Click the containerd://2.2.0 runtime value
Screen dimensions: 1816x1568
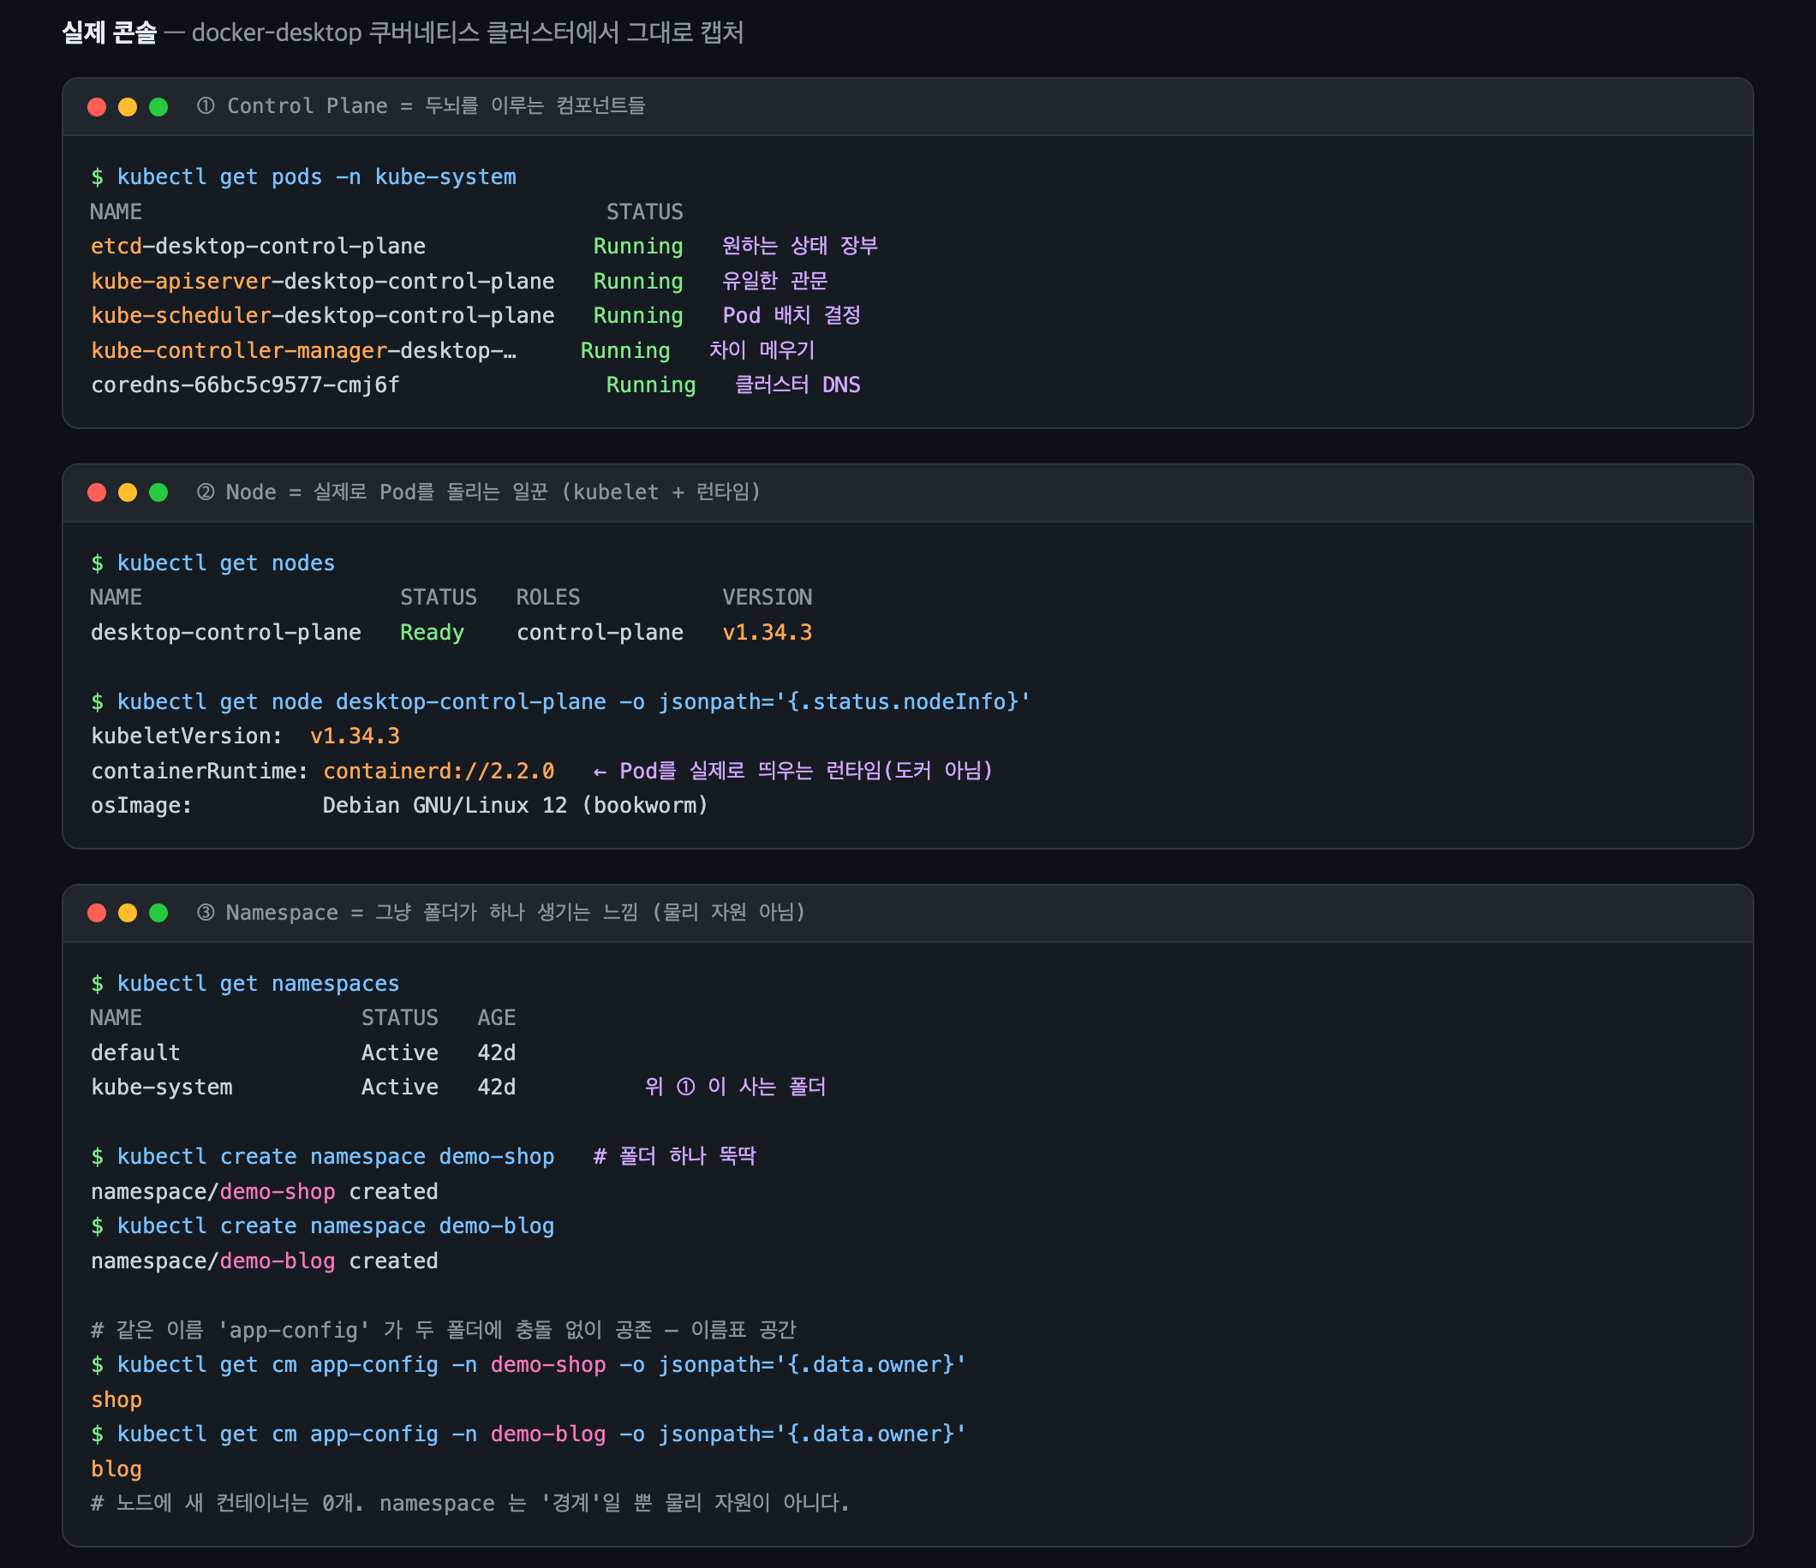[439, 771]
